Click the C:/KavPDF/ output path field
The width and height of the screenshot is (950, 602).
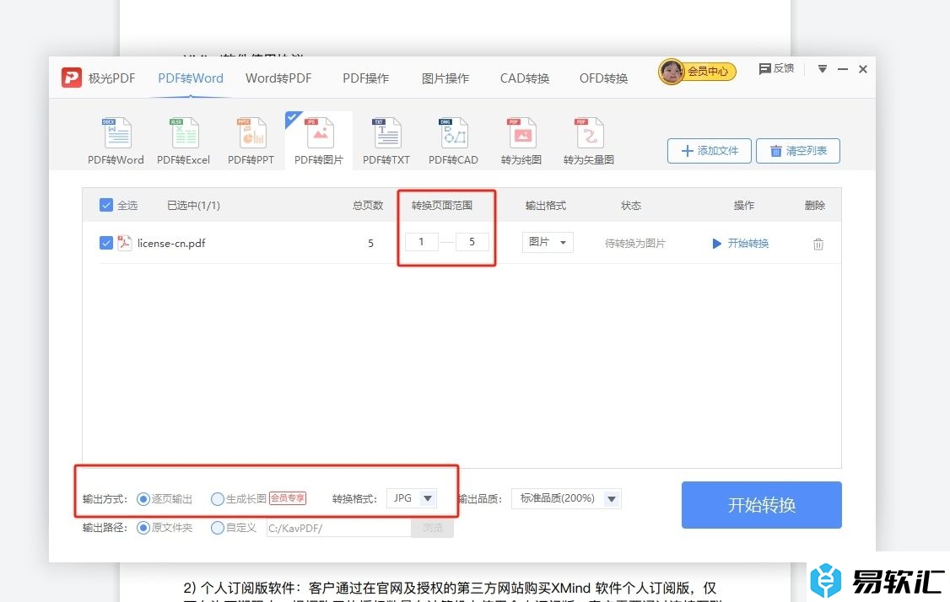(x=338, y=528)
